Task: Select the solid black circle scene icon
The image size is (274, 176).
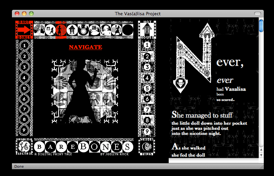Action: [127, 30]
